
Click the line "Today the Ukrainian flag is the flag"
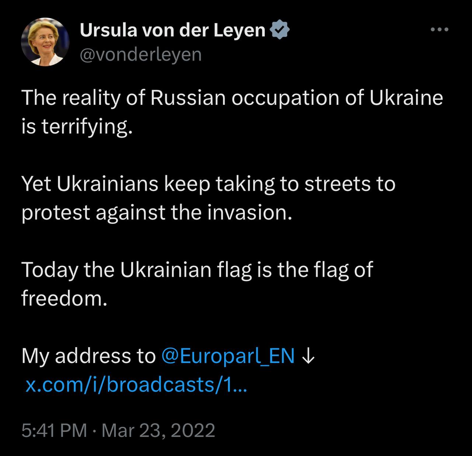click(197, 270)
